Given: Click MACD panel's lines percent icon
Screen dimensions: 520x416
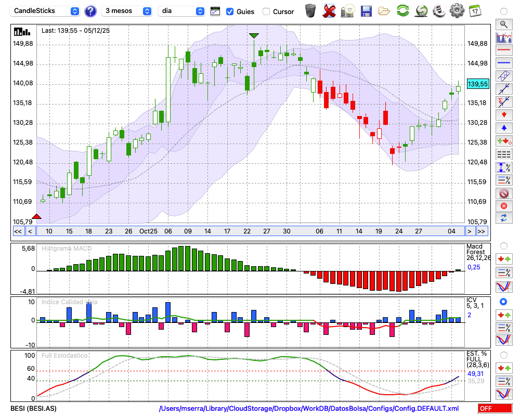Looking at the screenshot, I should [x=504, y=272].
